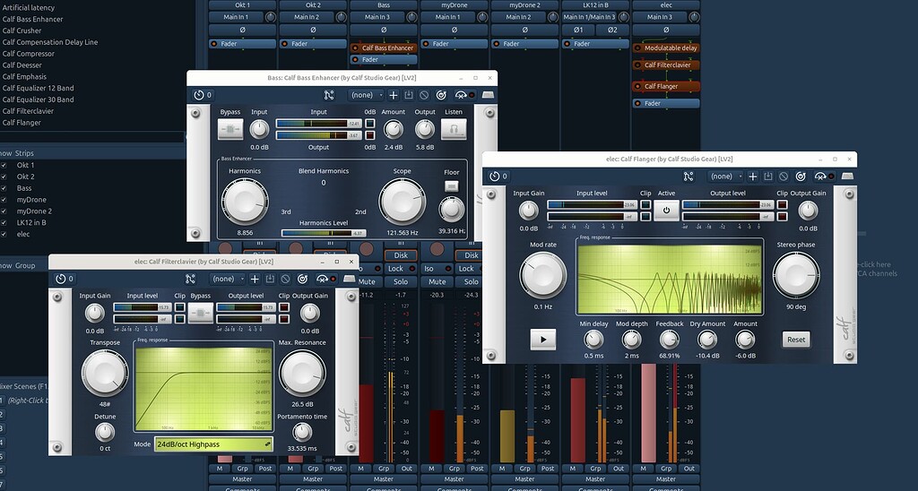Click play arrow button in Calf Flanger

tap(542, 340)
